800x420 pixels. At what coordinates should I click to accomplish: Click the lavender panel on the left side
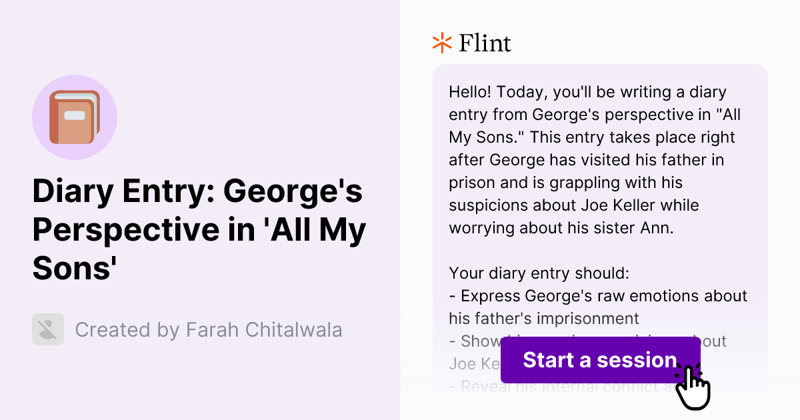200,387
